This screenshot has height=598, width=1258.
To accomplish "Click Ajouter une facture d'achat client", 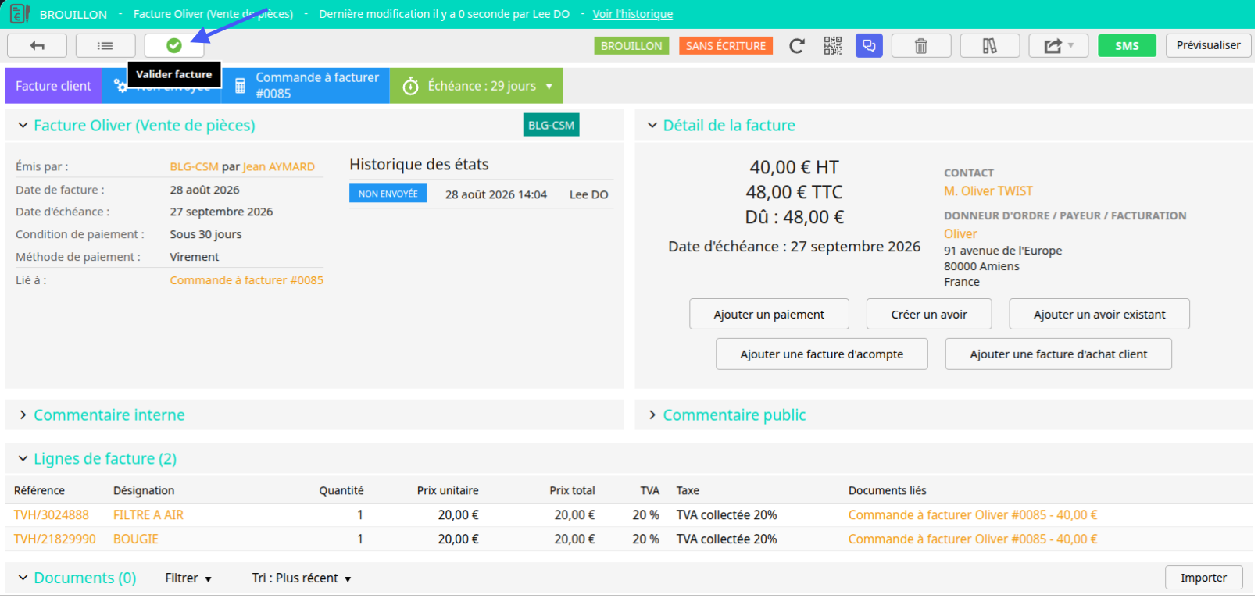I will tap(1059, 354).
